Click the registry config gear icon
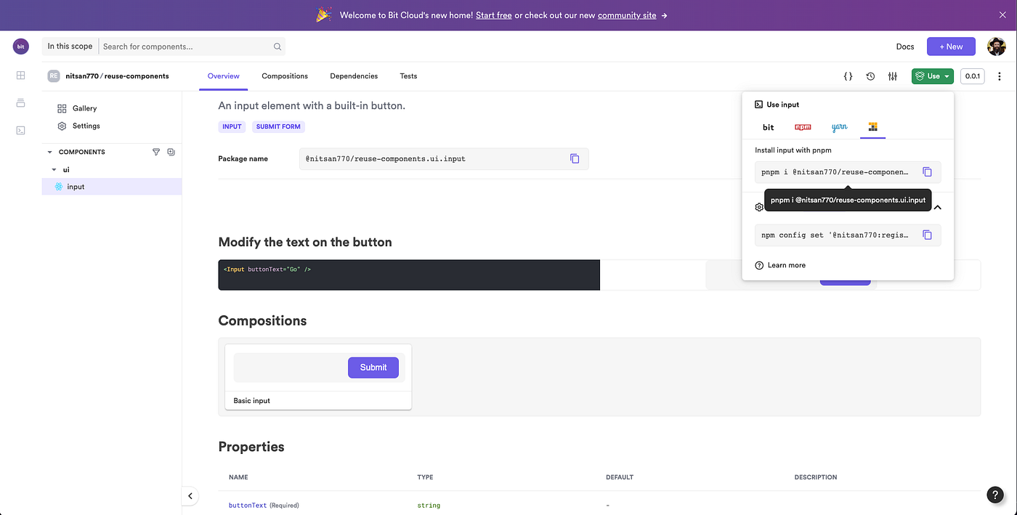This screenshot has width=1017, height=515. coord(759,207)
